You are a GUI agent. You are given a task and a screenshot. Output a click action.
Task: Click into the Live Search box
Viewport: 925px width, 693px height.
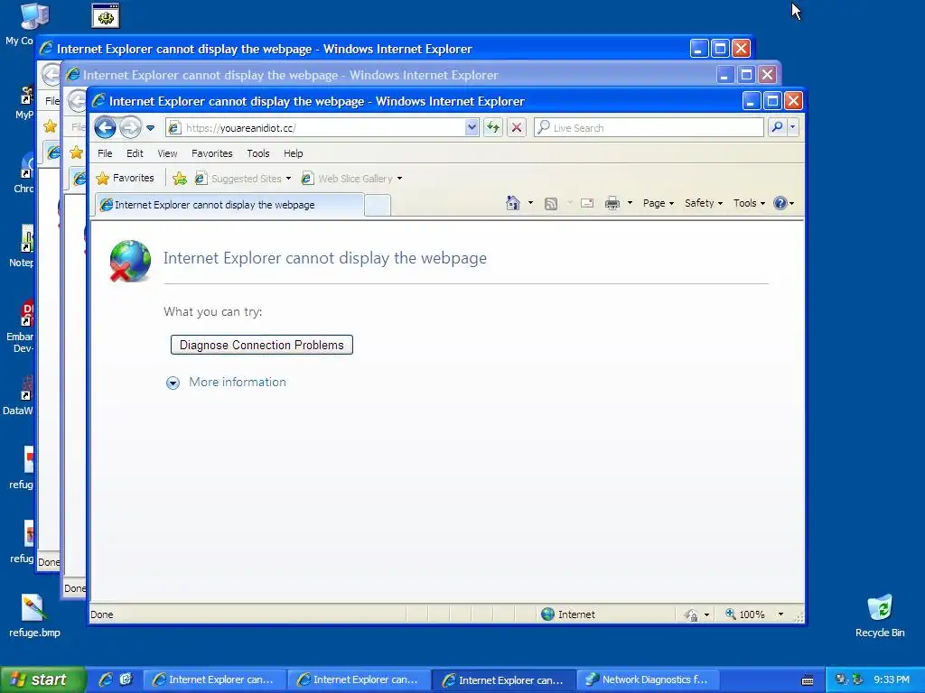pos(649,128)
